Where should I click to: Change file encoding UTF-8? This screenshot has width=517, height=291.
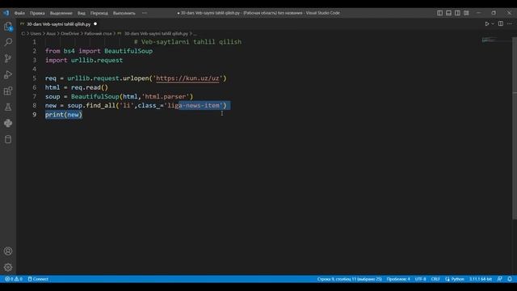(420, 279)
